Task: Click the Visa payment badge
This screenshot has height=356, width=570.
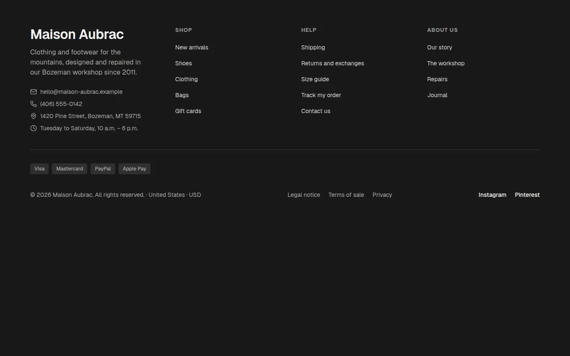Action: (x=39, y=169)
